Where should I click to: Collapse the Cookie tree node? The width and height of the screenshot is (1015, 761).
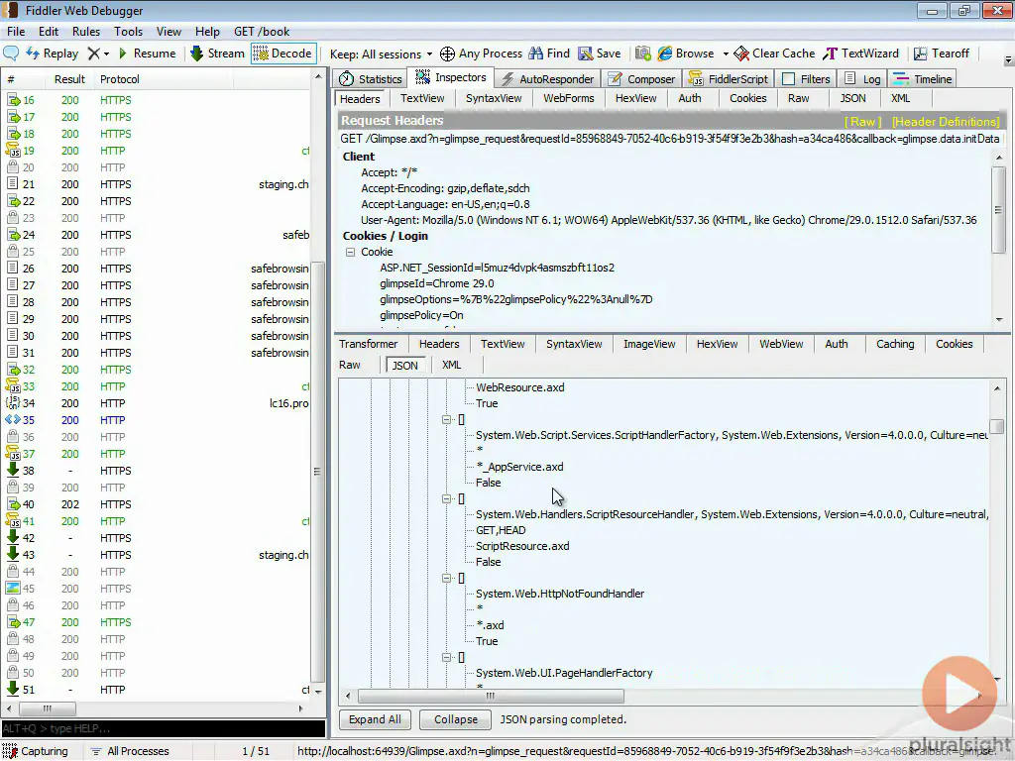[x=350, y=252]
